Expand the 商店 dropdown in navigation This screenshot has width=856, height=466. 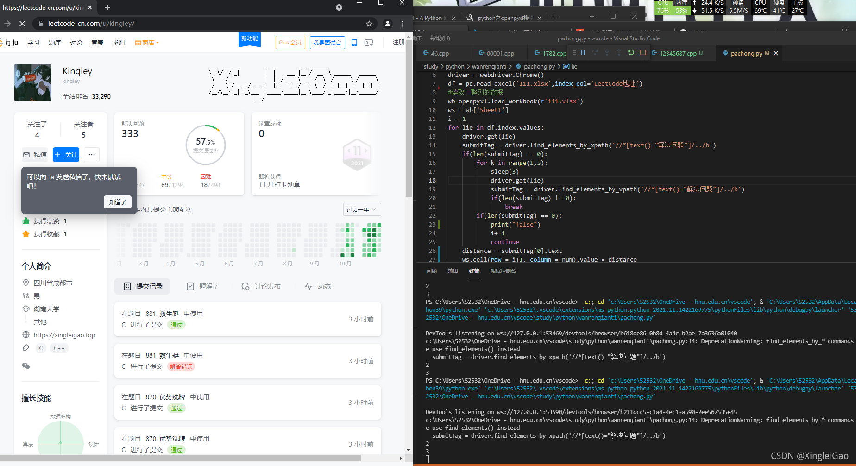pyautogui.click(x=147, y=43)
